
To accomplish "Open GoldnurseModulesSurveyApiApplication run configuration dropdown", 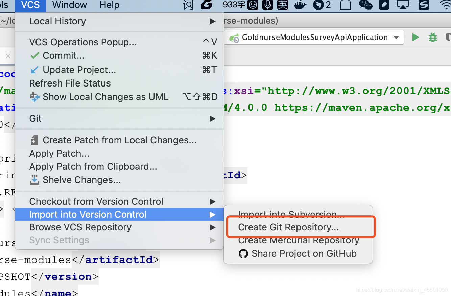I will 314,37.
